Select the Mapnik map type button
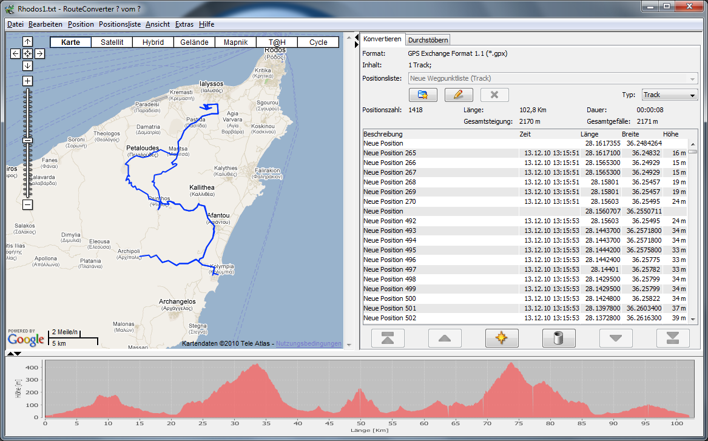This screenshot has height=441, width=708. pyautogui.click(x=235, y=42)
